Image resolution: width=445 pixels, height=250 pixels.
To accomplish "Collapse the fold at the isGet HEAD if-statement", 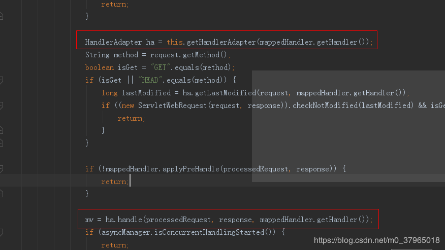I will tap(2, 80).
